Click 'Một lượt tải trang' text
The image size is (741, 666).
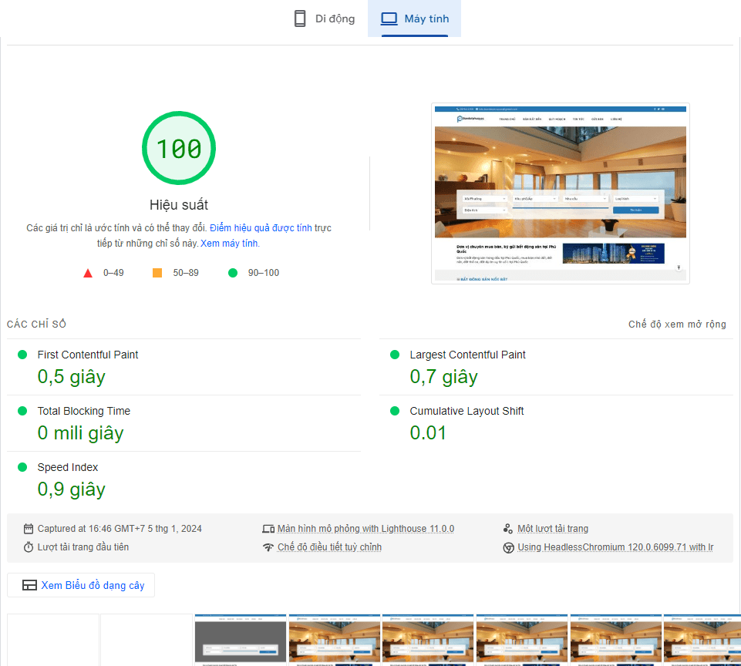553,529
